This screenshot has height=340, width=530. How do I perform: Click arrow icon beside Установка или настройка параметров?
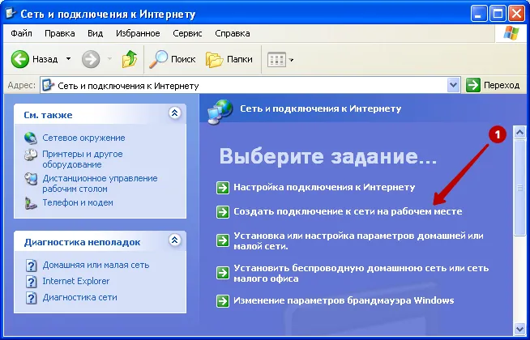click(222, 240)
